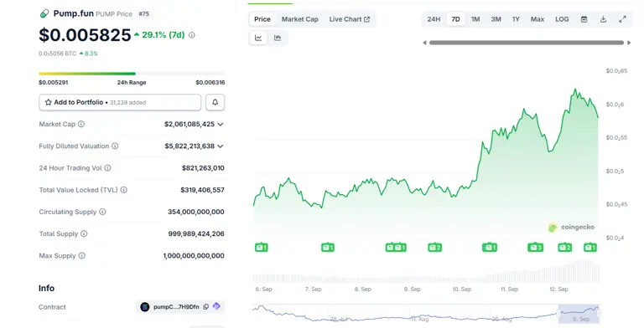
Task: Click the news marker near 7. Sep
Action: [328, 247]
